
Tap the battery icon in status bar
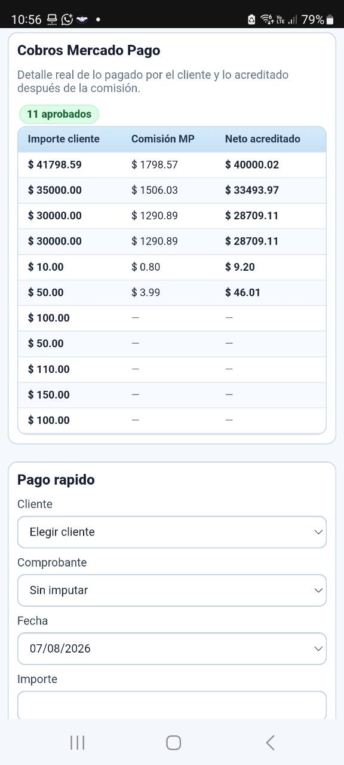point(330,20)
